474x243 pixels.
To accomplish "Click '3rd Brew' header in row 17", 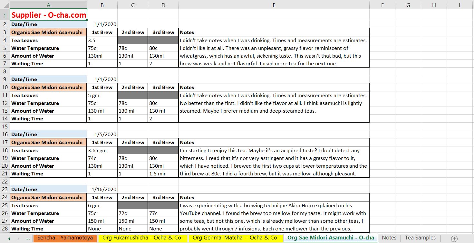I will click(163, 142).
